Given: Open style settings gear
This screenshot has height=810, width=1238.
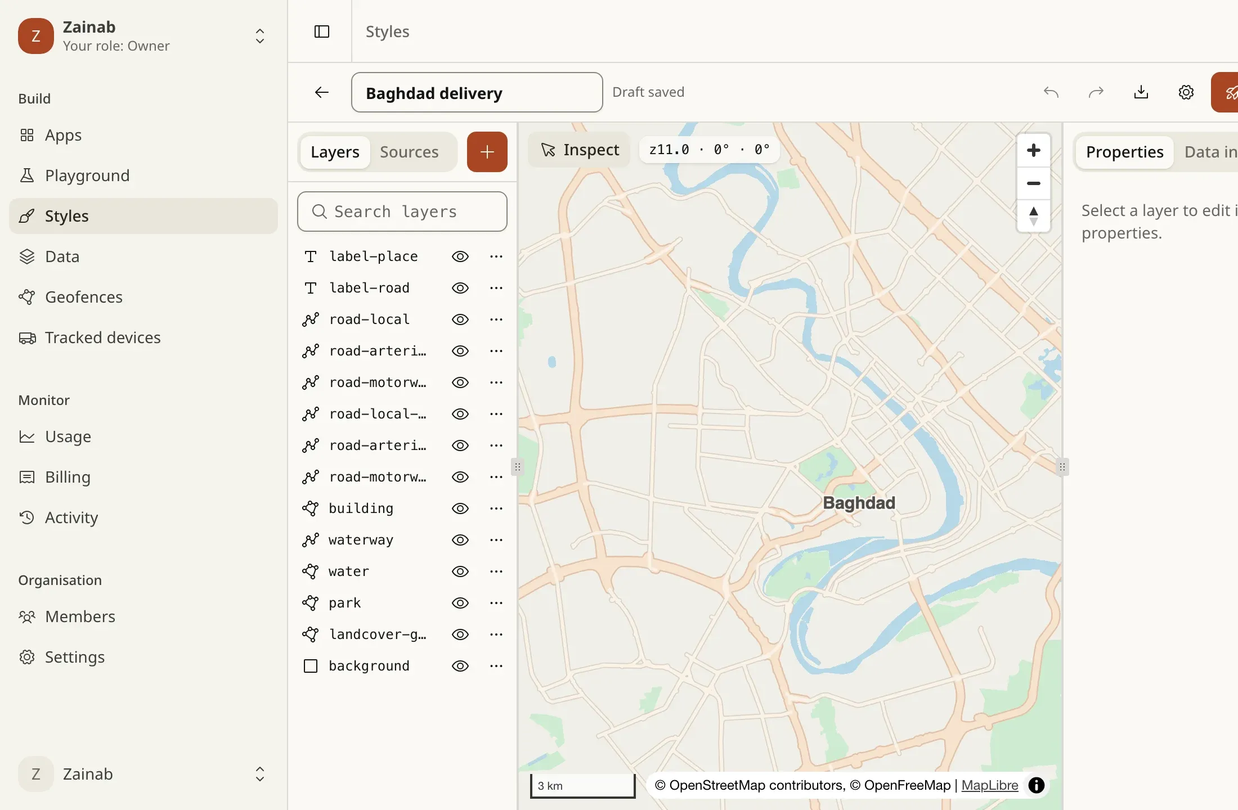Looking at the screenshot, I should (1186, 92).
